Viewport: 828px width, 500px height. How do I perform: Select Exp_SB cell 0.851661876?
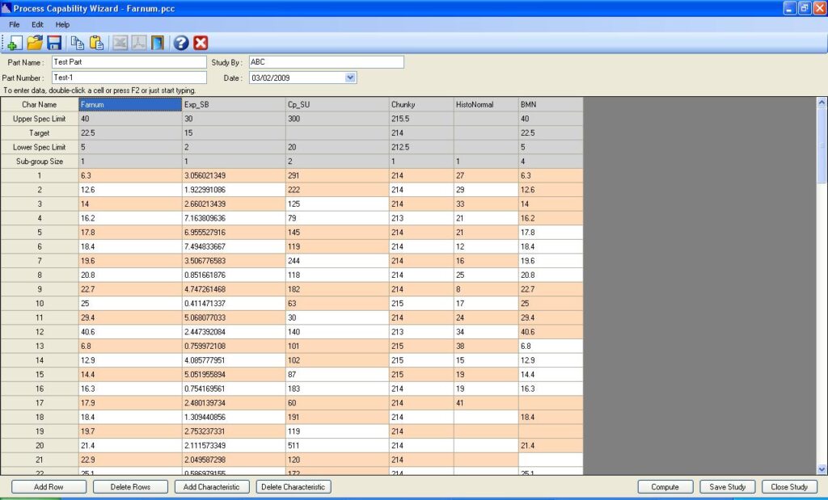point(234,275)
